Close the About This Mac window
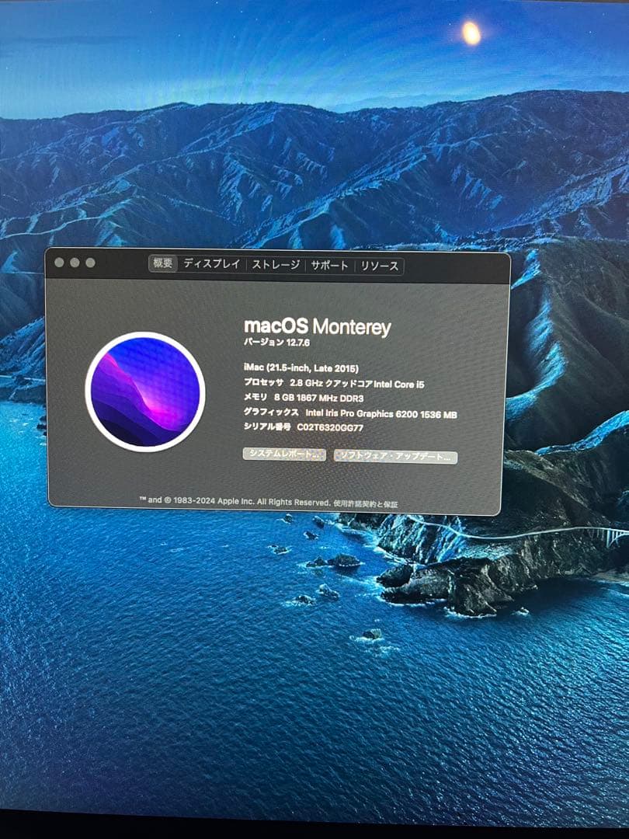The width and height of the screenshot is (629, 839). (58, 264)
